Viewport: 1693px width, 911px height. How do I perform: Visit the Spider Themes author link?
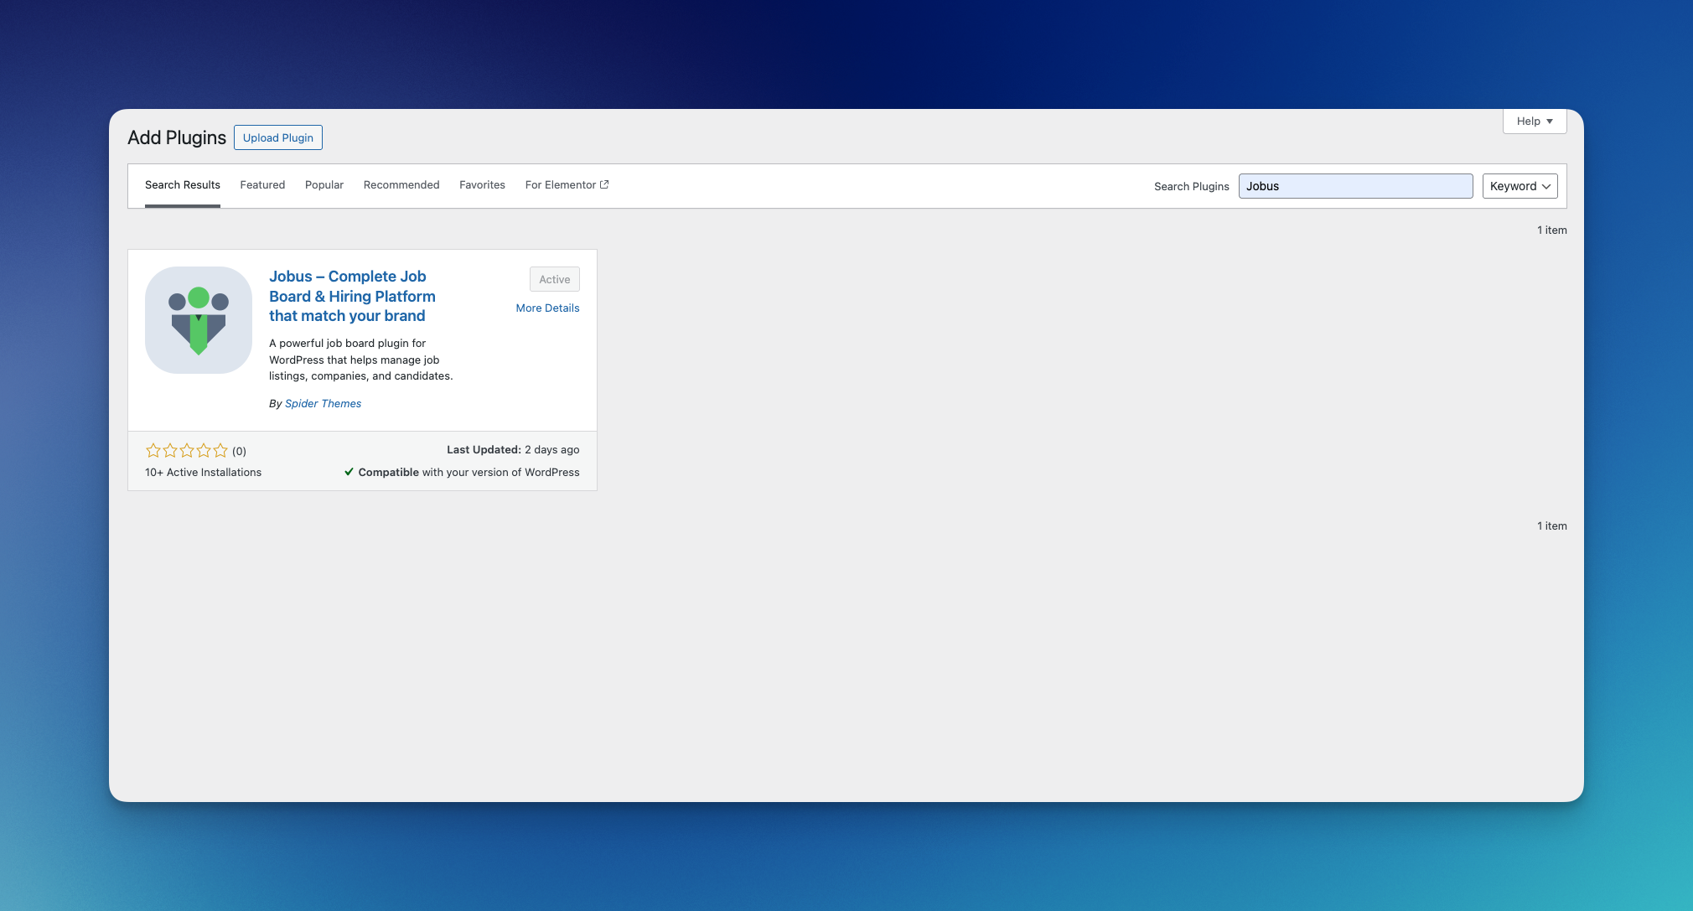(323, 403)
